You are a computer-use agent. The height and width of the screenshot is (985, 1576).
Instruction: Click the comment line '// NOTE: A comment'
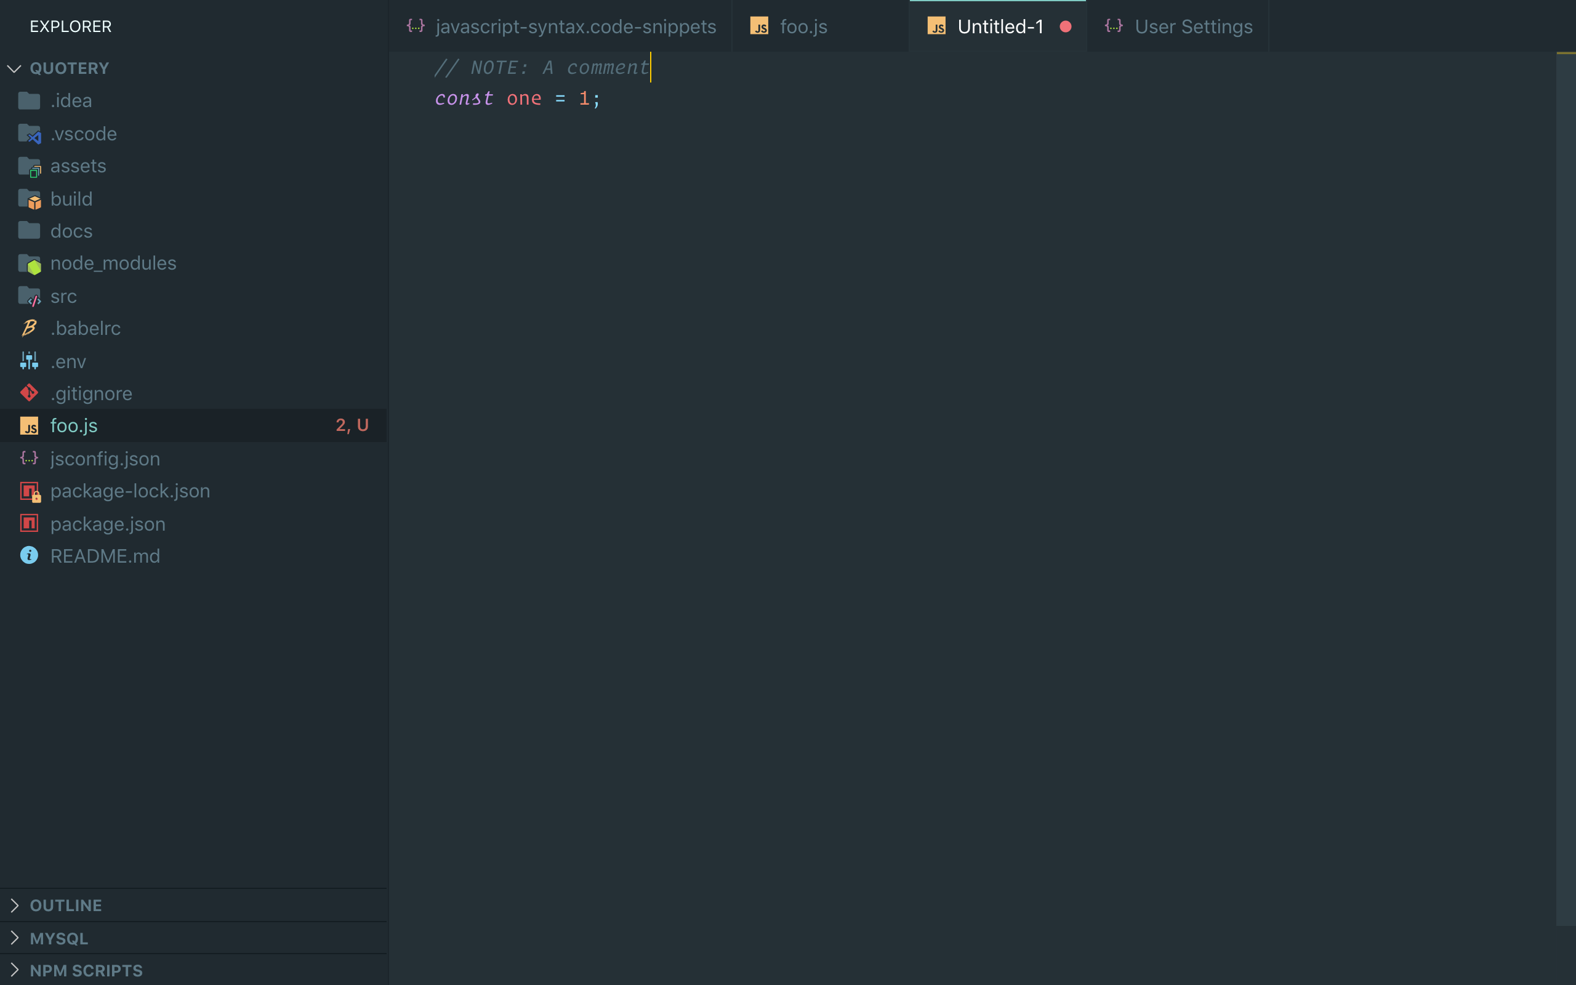pyautogui.click(x=541, y=67)
